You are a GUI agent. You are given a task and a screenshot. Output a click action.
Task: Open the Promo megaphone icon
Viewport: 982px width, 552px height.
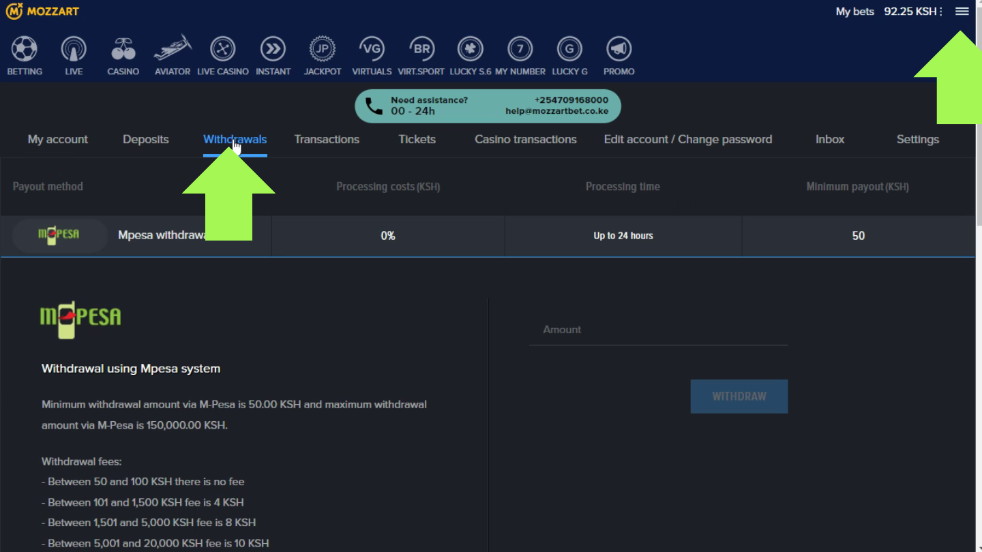pyautogui.click(x=619, y=50)
